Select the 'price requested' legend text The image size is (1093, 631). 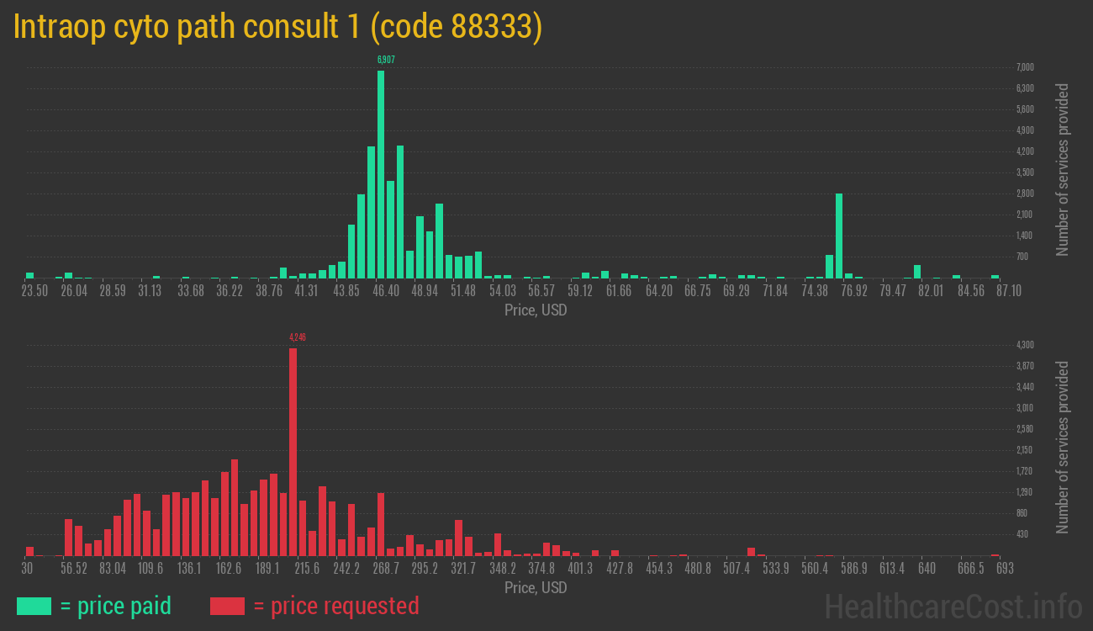335,606
